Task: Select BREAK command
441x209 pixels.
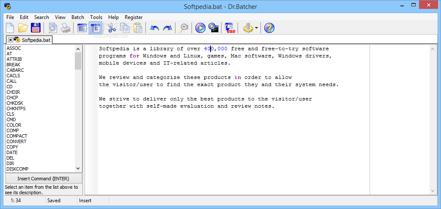Action: pyautogui.click(x=40, y=65)
